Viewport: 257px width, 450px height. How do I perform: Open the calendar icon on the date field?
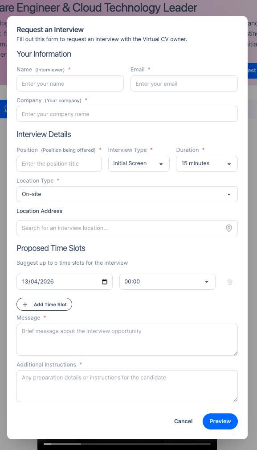(x=104, y=282)
